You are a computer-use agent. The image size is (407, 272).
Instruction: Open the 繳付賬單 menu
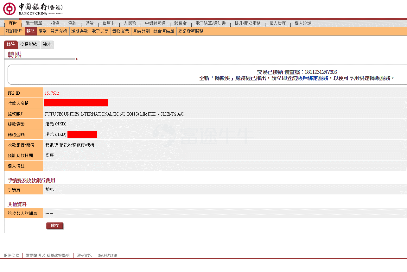[34, 23]
